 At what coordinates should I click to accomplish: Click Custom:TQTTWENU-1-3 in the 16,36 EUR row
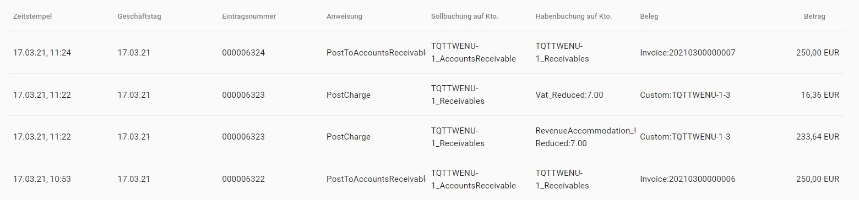click(685, 95)
